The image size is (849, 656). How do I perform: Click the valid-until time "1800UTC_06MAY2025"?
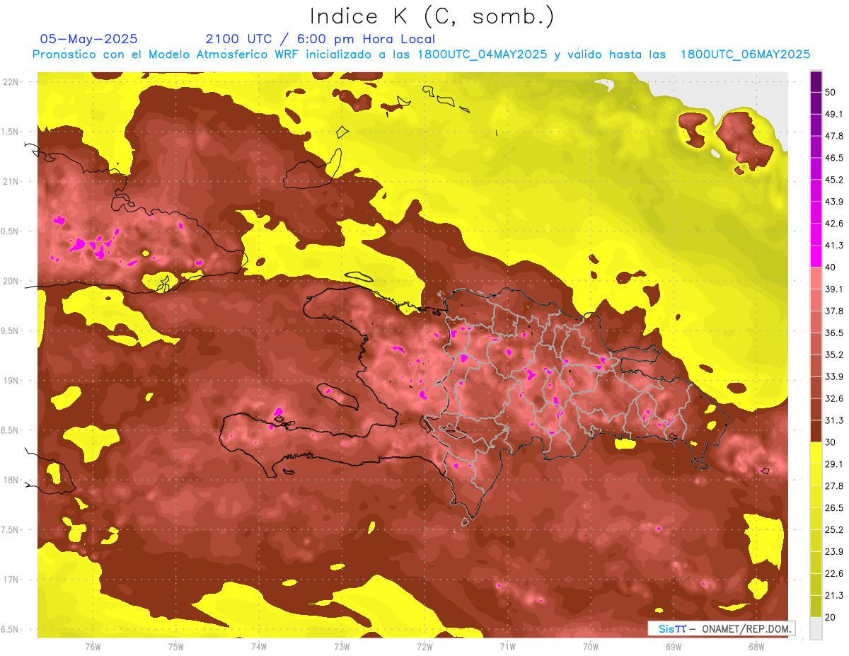(745, 54)
